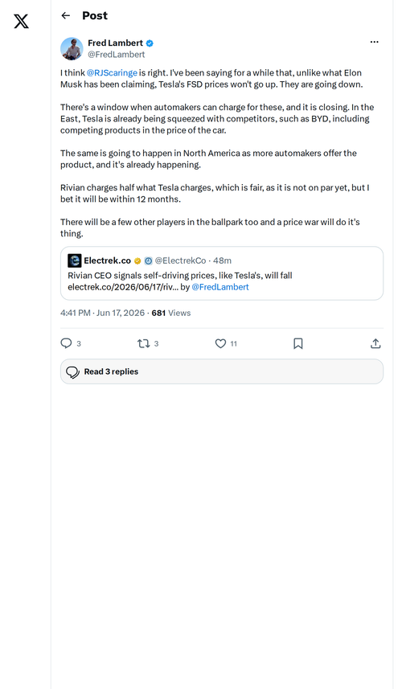Open the @RJScaringe mention link
Viewport: 402px width, 689px height.
click(x=112, y=73)
